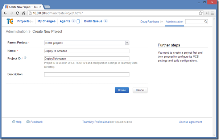Click the Name input field
This screenshot has height=140, width=219.
point(87,51)
